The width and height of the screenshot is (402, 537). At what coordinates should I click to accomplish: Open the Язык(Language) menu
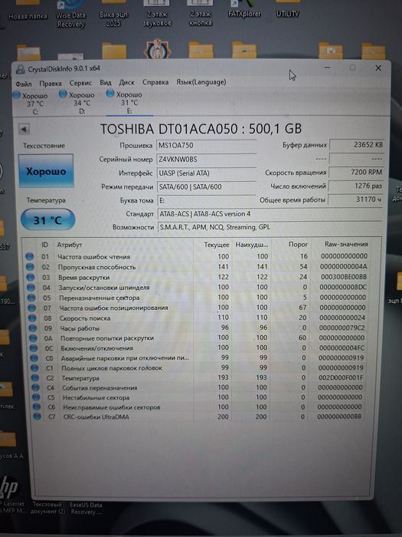click(x=201, y=82)
